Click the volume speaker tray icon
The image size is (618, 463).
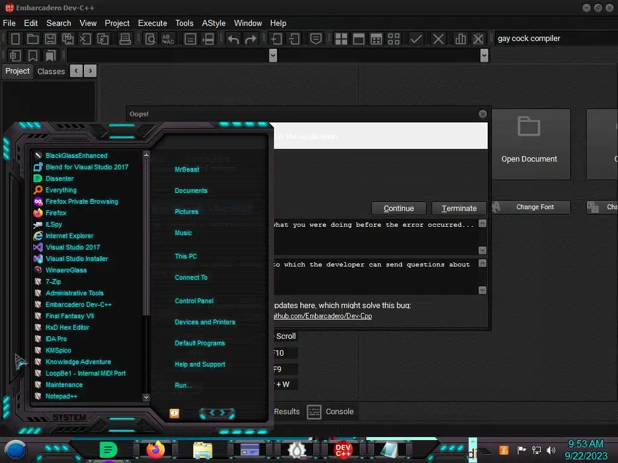551,450
